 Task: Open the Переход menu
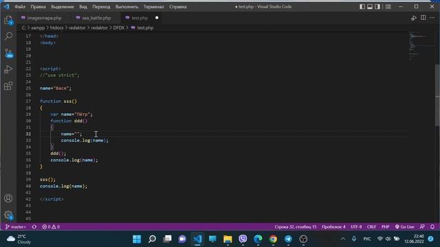click(x=101, y=6)
